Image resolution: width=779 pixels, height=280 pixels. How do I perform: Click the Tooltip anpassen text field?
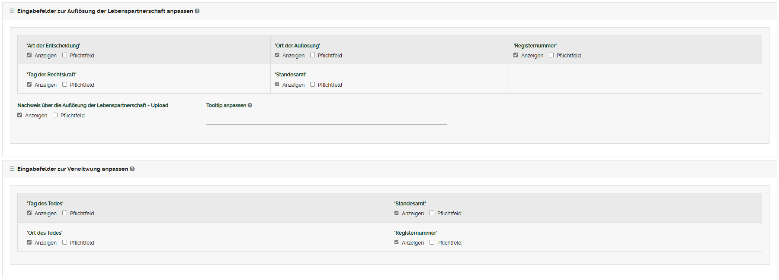(x=327, y=119)
